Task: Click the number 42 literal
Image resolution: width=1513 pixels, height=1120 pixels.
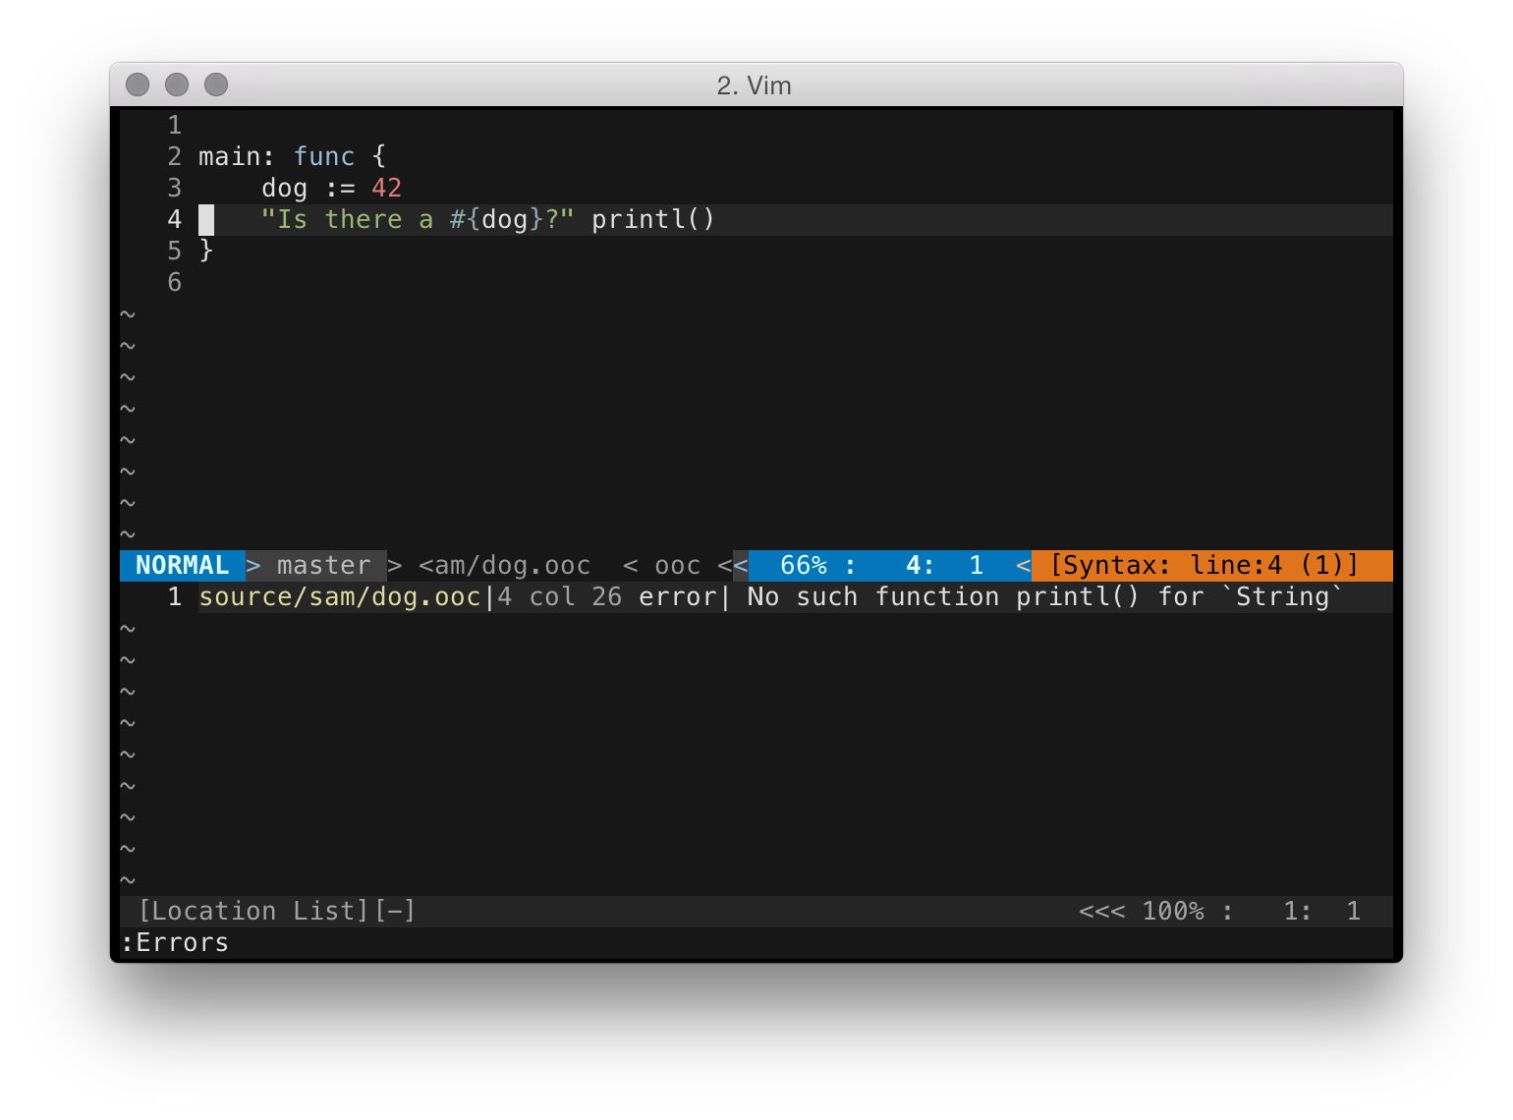Action: pos(386,188)
